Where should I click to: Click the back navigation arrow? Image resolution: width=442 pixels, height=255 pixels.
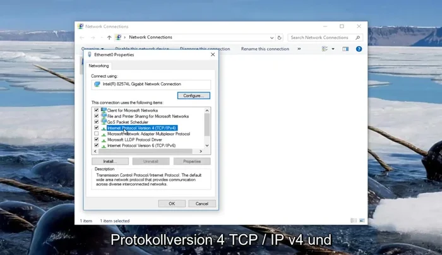pos(82,37)
